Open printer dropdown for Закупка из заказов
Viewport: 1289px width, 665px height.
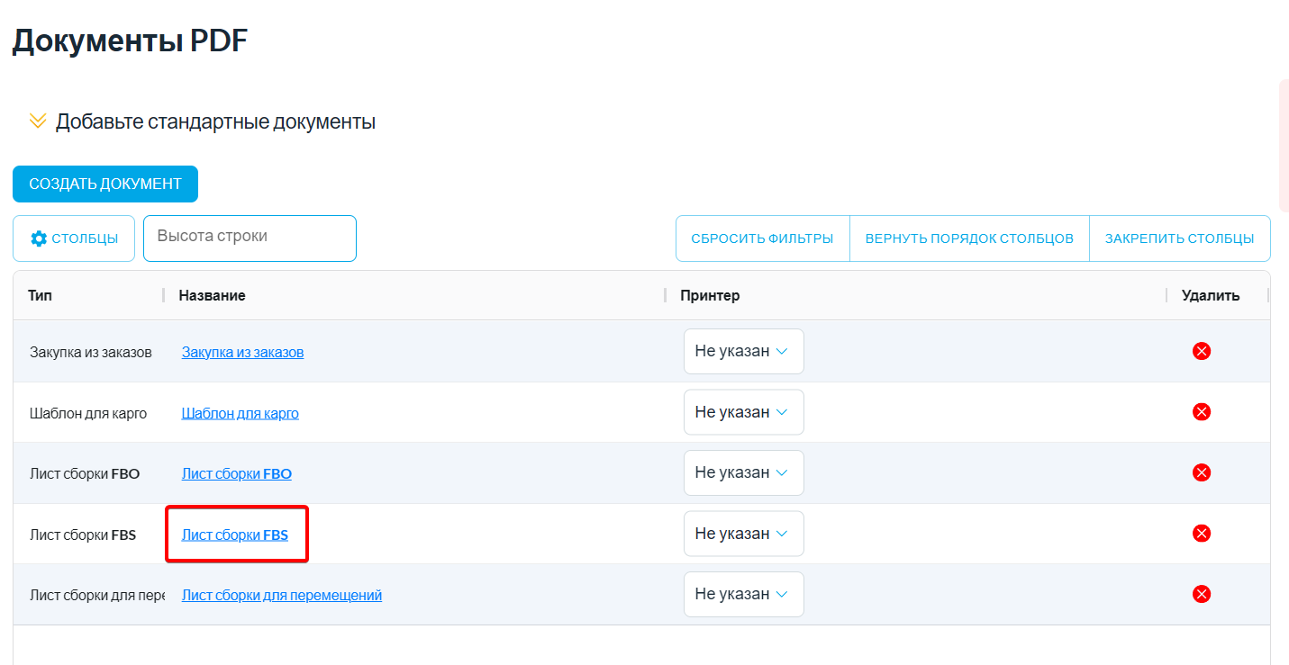(743, 351)
